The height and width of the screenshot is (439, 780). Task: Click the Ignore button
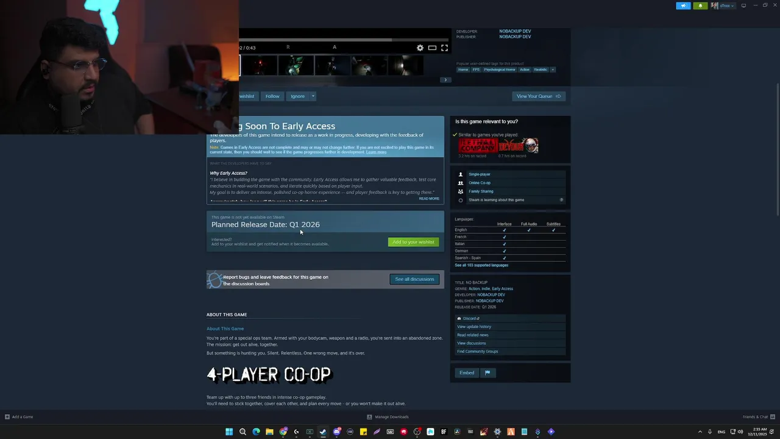pos(297,96)
